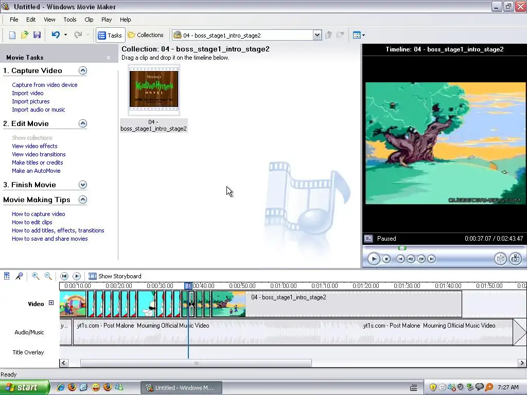The height and width of the screenshot is (395, 527).
Task: Open How to add titles, effects, transitions
Action: [58, 230]
